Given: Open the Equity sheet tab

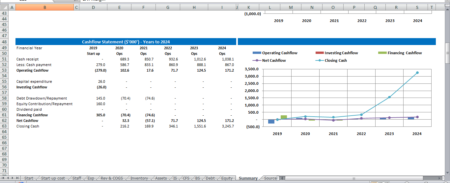Looking at the screenshot, I should (227, 178).
